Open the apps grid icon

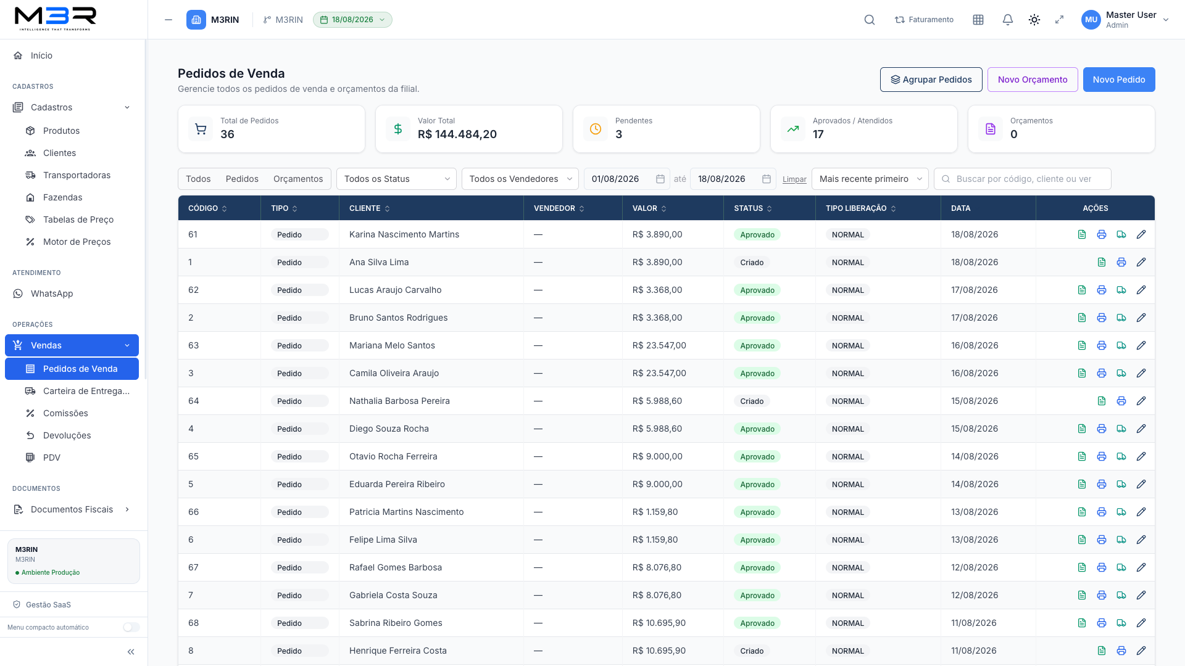click(978, 20)
